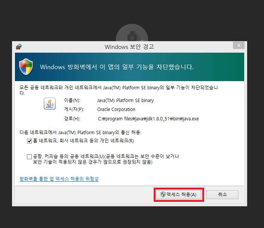Click the Windows 보안 경고 title text
The width and height of the screenshot is (264, 228).
pos(129,47)
